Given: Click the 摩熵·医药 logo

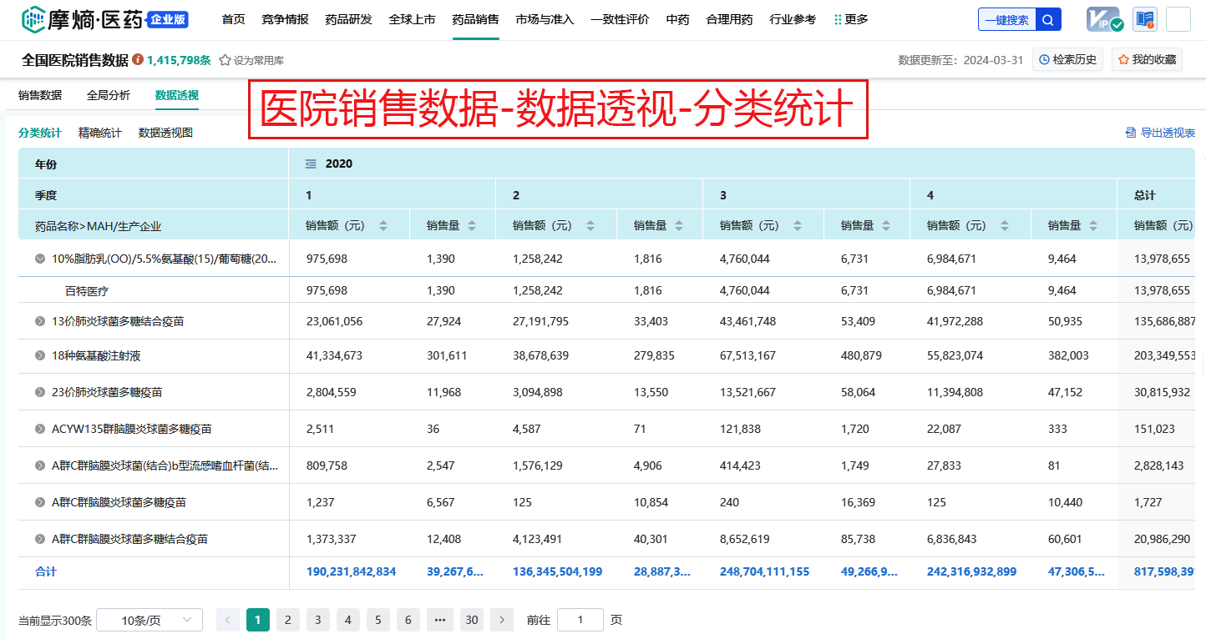Looking at the screenshot, I should pos(83,19).
